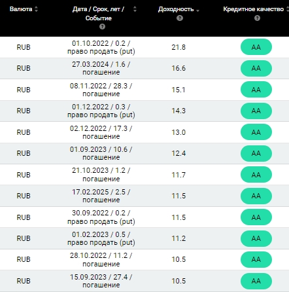Click yield value 14.3

178,111
